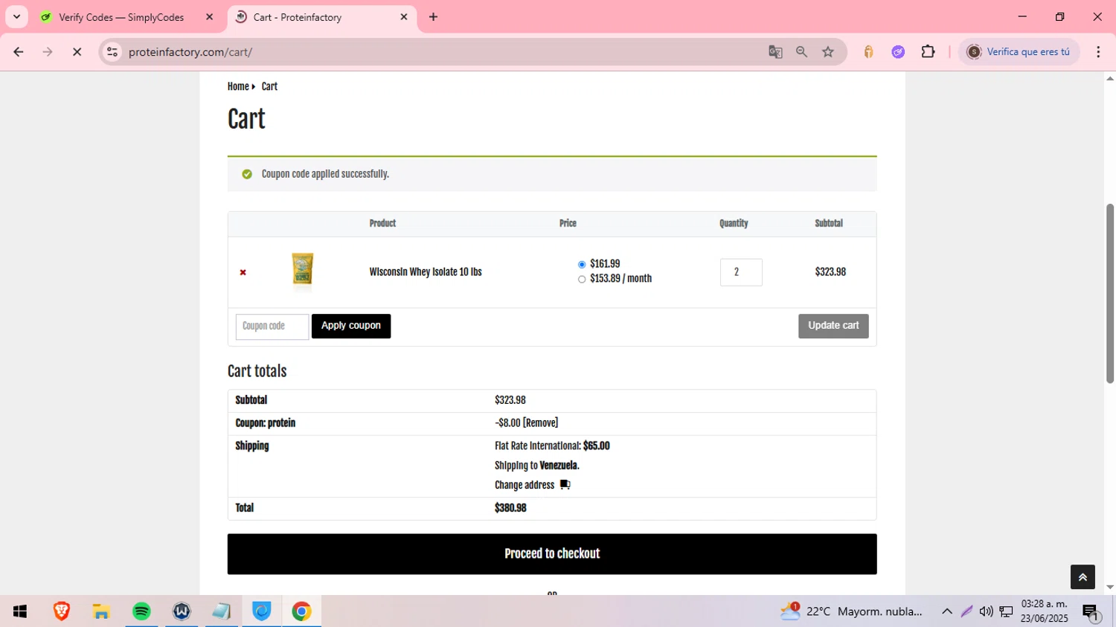Open the network icon in system tray
The height and width of the screenshot is (627, 1116).
click(1006, 611)
